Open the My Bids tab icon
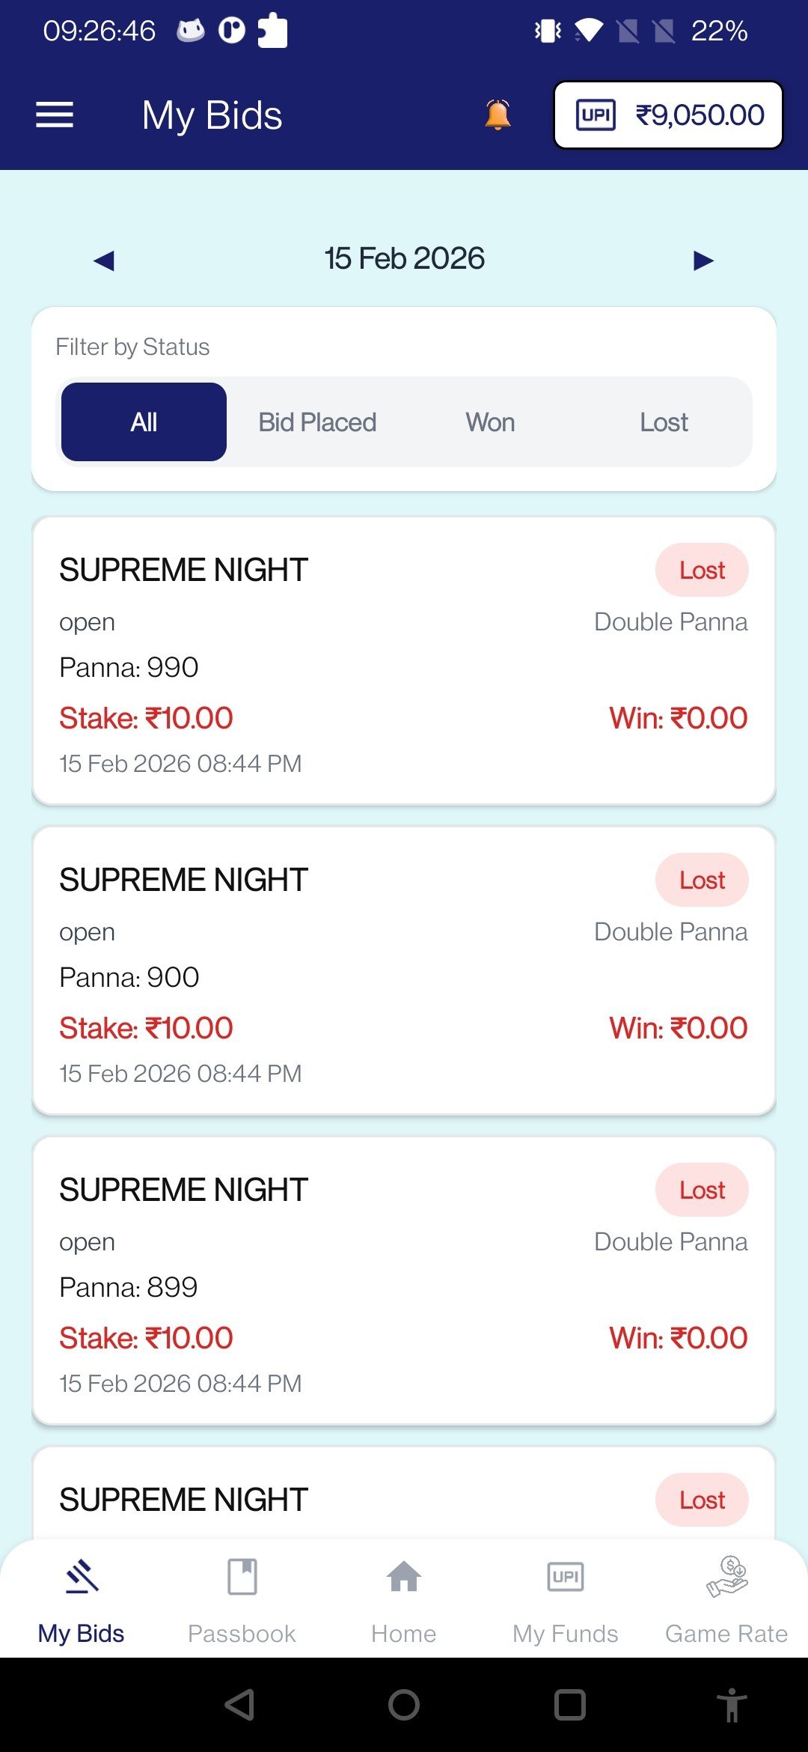Viewport: 808px width, 1752px height. 82,1578
